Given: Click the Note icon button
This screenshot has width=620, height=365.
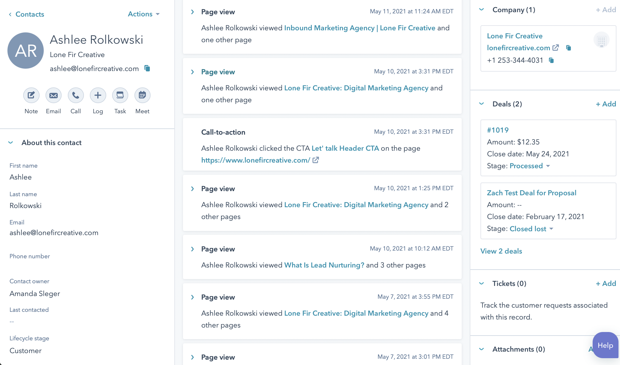Looking at the screenshot, I should [x=31, y=95].
